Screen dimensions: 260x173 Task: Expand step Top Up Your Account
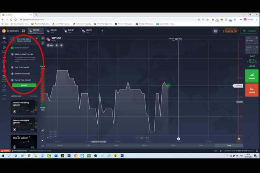[24, 80]
